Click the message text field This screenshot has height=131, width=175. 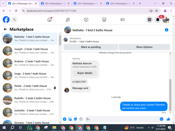tap(122, 119)
